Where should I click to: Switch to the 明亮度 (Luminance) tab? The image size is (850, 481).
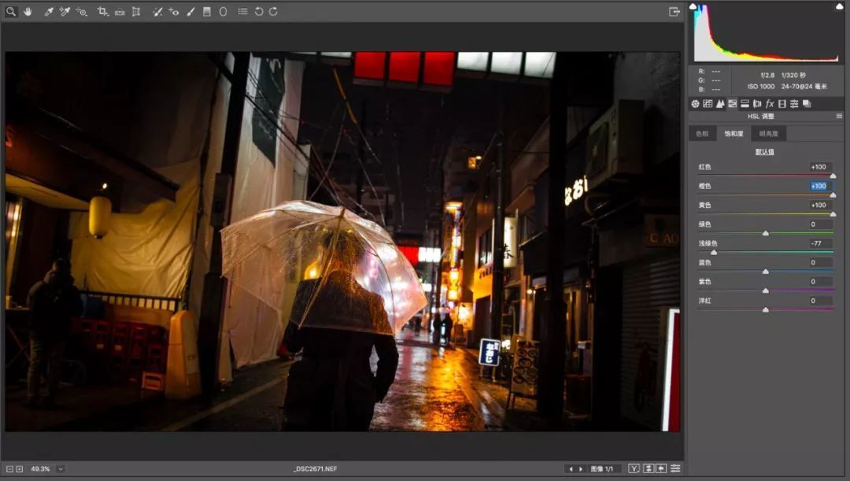(768, 133)
